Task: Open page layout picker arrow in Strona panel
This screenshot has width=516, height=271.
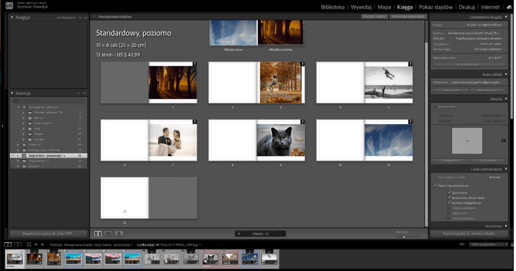Action: coord(503,141)
